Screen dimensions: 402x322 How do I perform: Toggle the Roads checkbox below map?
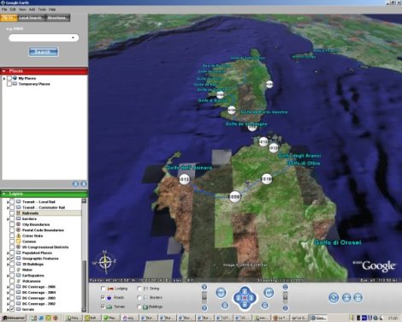(103, 297)
